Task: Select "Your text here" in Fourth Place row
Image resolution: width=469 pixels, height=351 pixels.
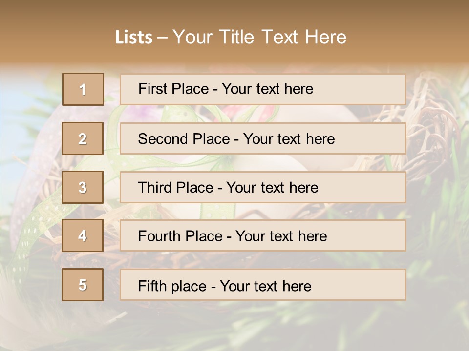Action: [281, 236]
